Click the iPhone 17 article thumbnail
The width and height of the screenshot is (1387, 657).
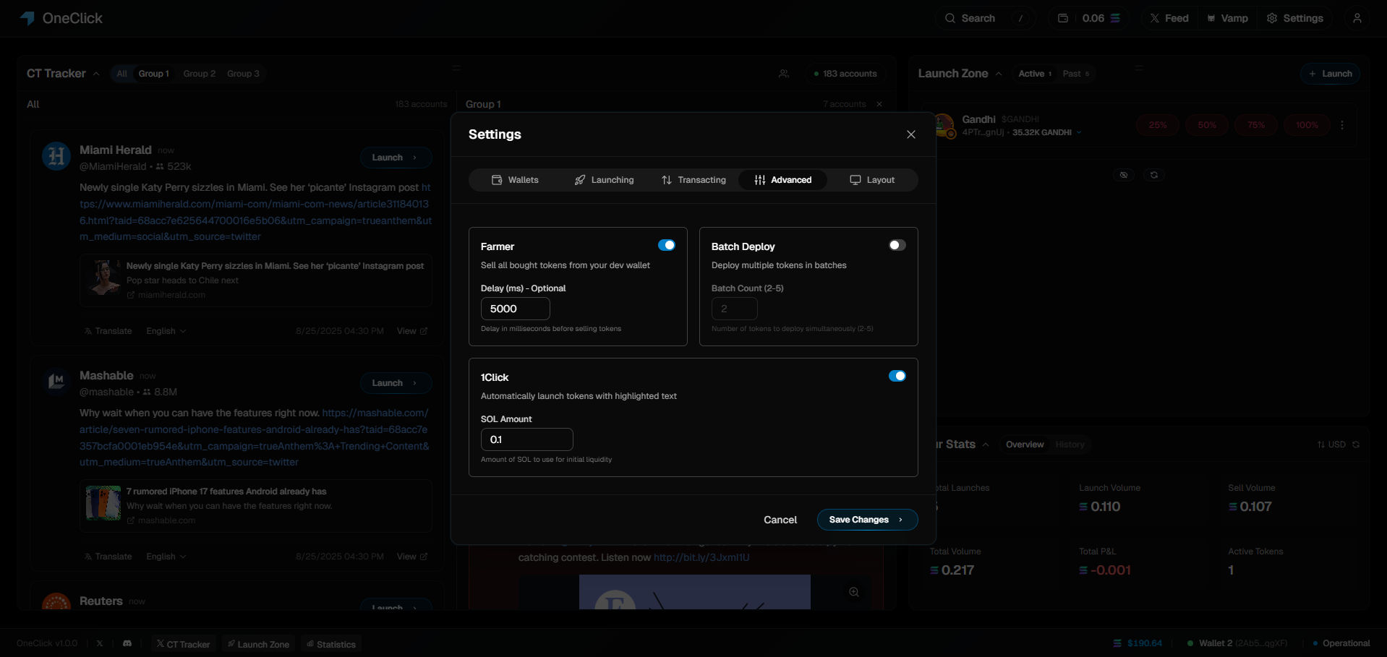pos(103,503)
